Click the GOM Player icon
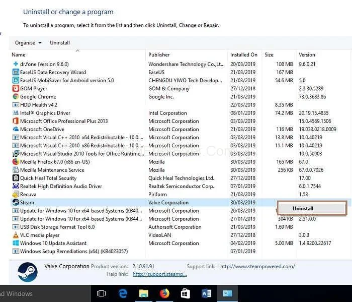Image resolution: width=352 pixels, height=302 pixels. pos(16,88)
